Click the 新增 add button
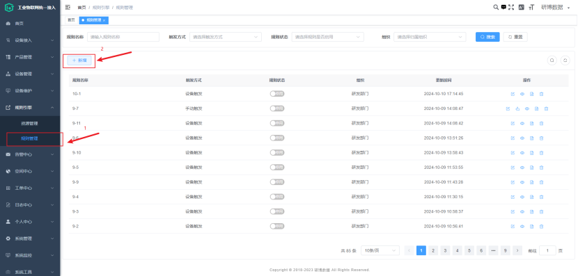 79,60
